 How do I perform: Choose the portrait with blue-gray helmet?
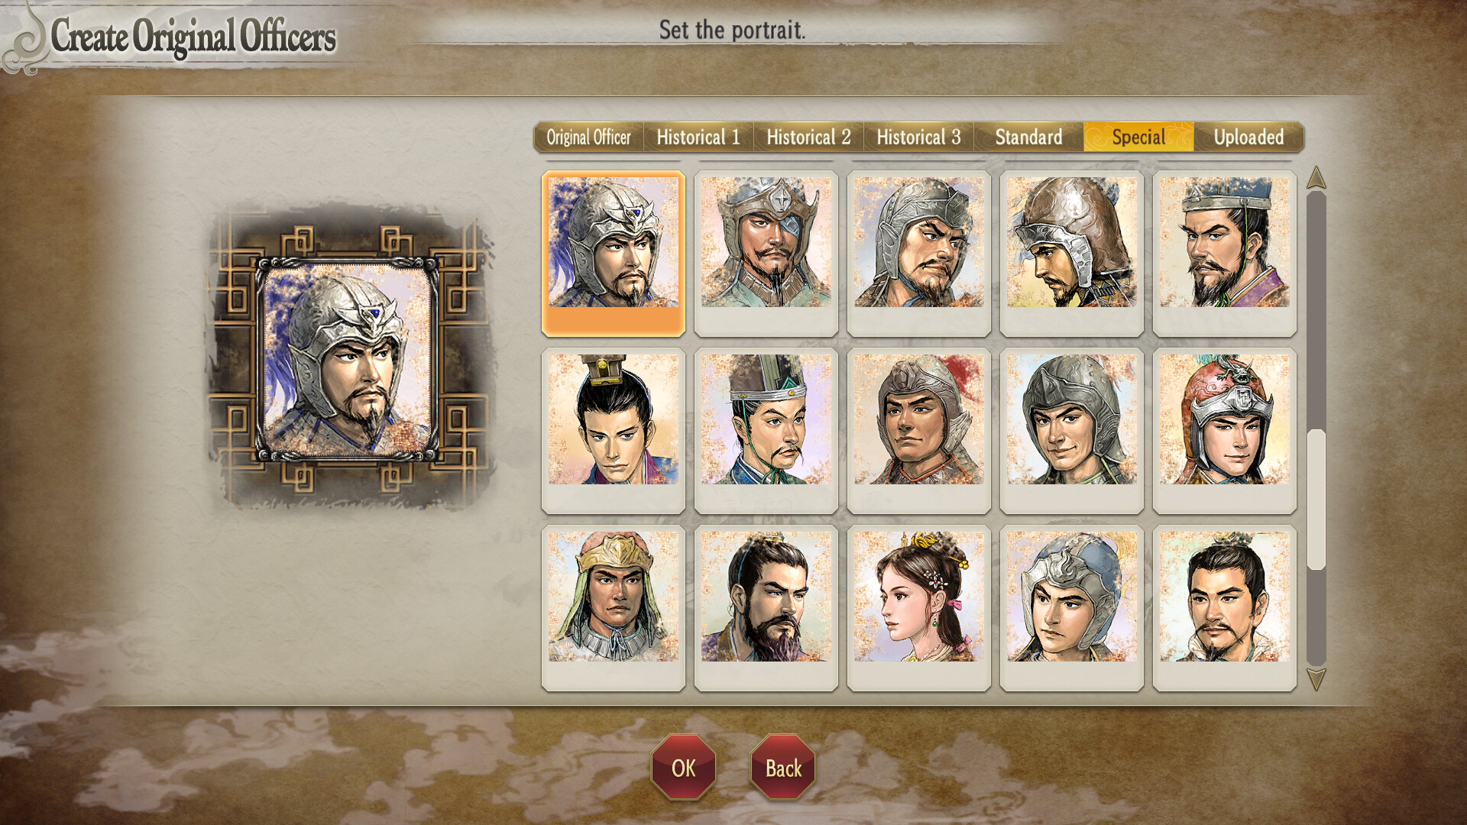coord(1072,607)
